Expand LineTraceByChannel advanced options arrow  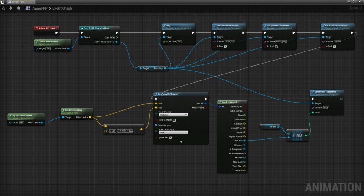click(181, 142)
